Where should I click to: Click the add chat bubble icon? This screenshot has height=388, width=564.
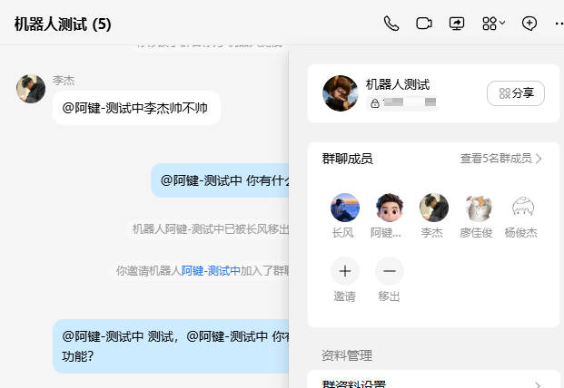tap(529, 24)
